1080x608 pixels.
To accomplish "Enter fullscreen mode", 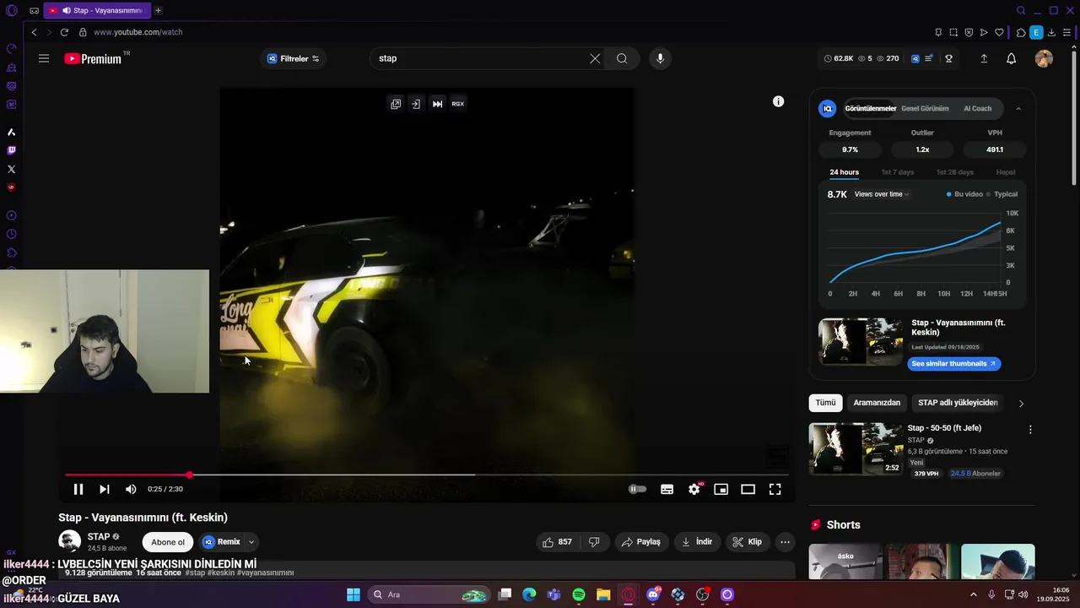I will (775, 489).
